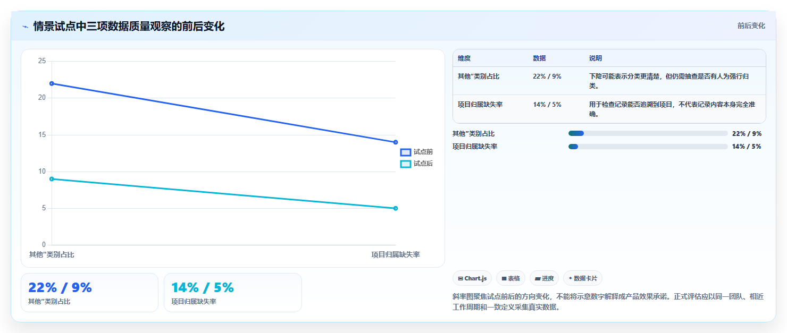
Task: Open the large blue 22% / 9% data card
Action: [89, 293]
